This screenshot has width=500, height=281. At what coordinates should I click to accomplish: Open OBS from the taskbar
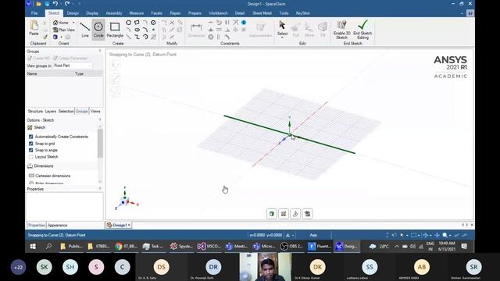(x=291, y=247)
